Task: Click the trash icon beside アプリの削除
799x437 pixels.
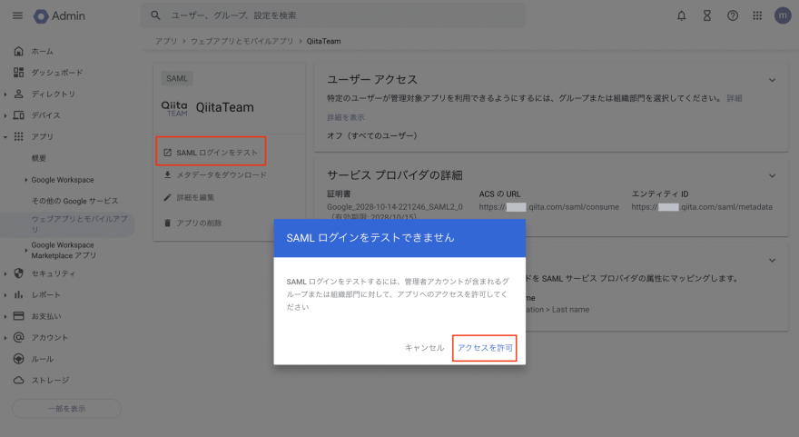Action: coord(167,223)
